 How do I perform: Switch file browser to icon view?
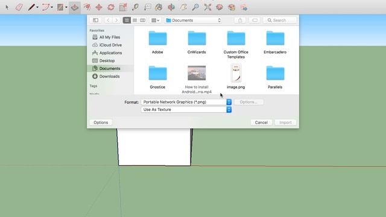[x=127, y=20]
